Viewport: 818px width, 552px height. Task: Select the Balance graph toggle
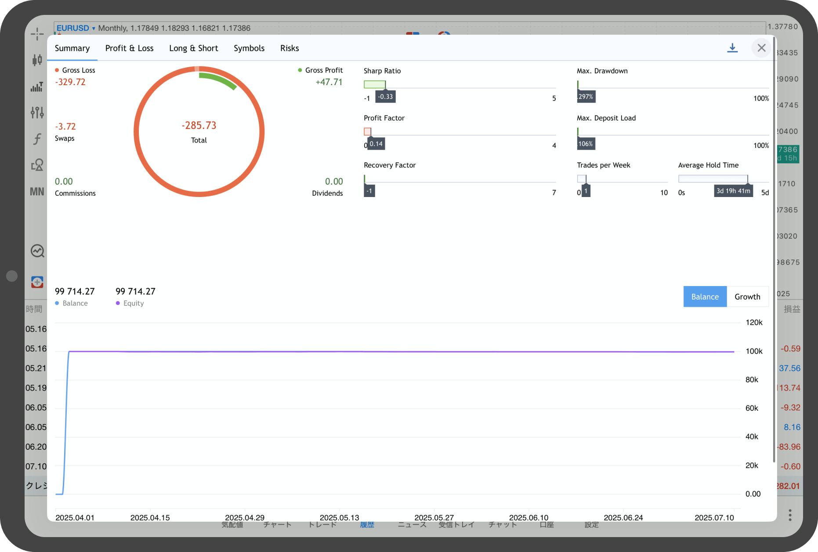coord(705,297)
